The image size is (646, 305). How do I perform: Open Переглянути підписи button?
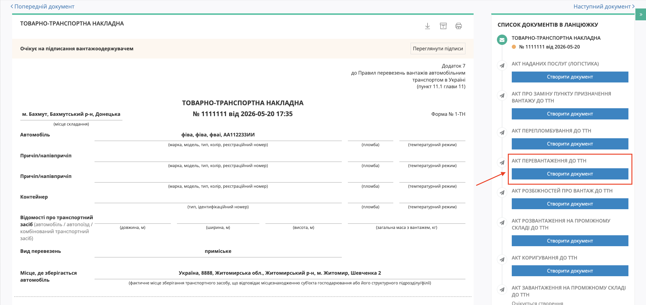(438, 49)
